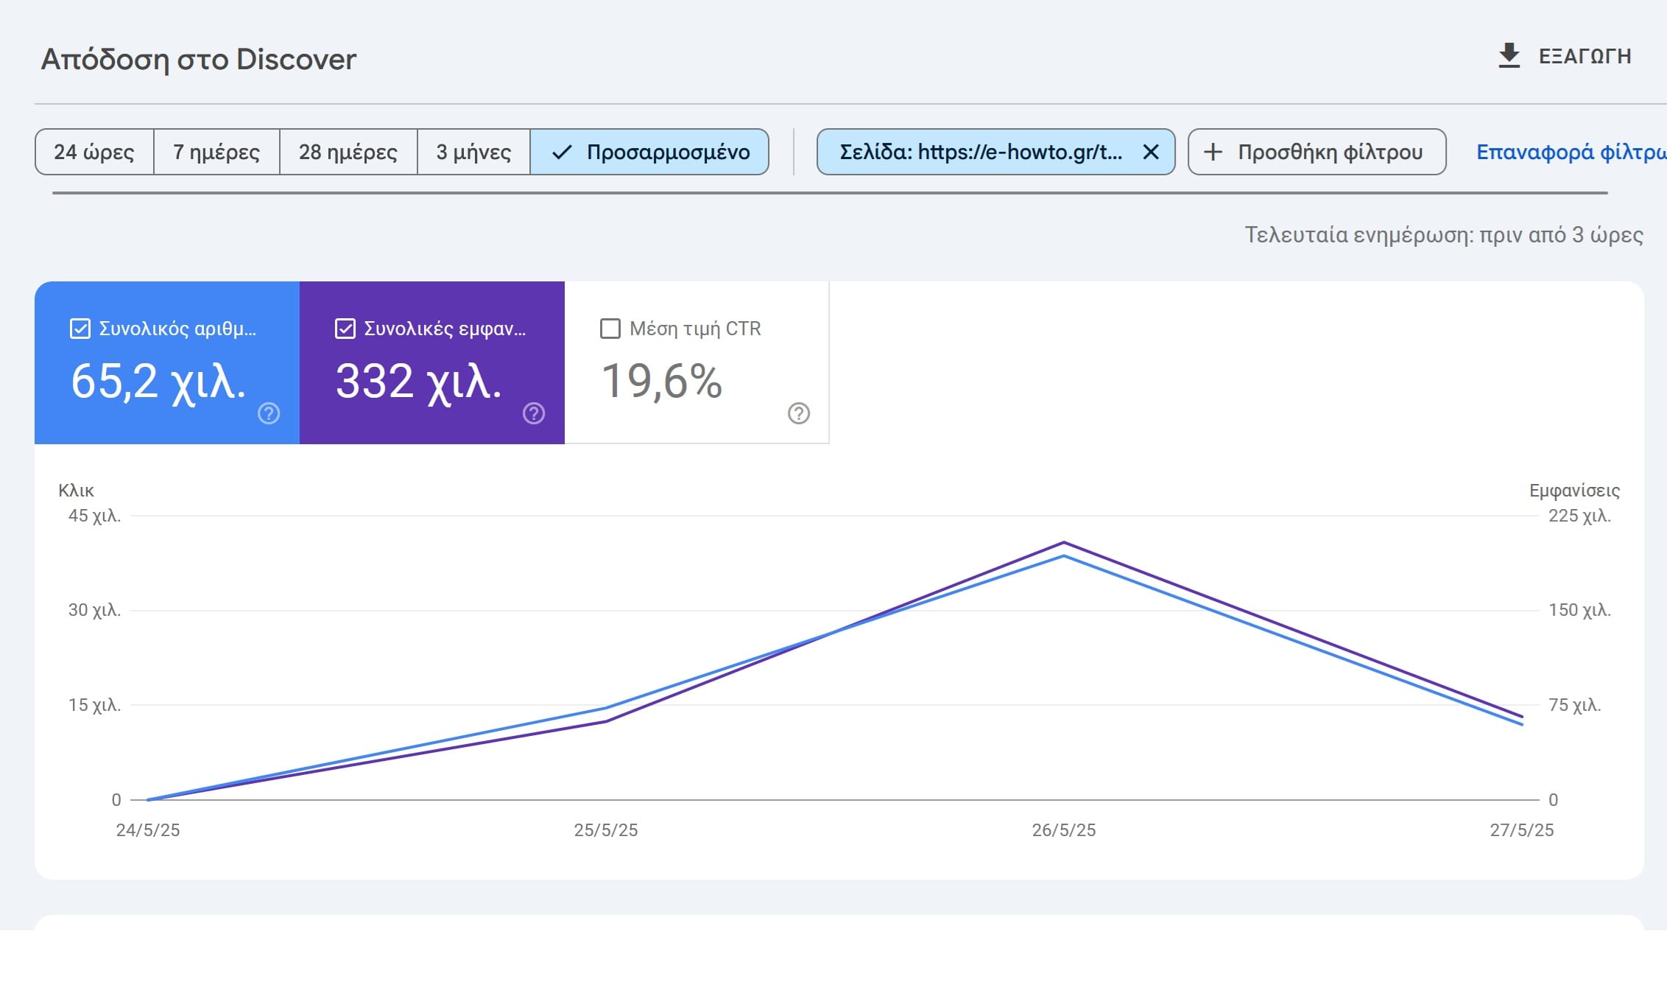Viewport: 1667px width, 982px height.
Task: Select the 7 ημέρες range
Action: (216, 152)
